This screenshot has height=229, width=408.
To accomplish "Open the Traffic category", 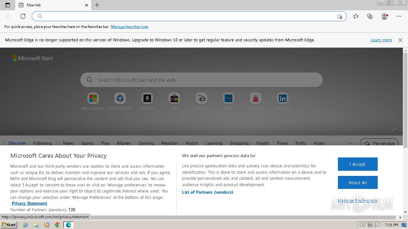I will [301, 143].
